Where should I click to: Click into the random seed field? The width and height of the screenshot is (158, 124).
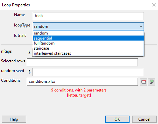tap(88, 72)
